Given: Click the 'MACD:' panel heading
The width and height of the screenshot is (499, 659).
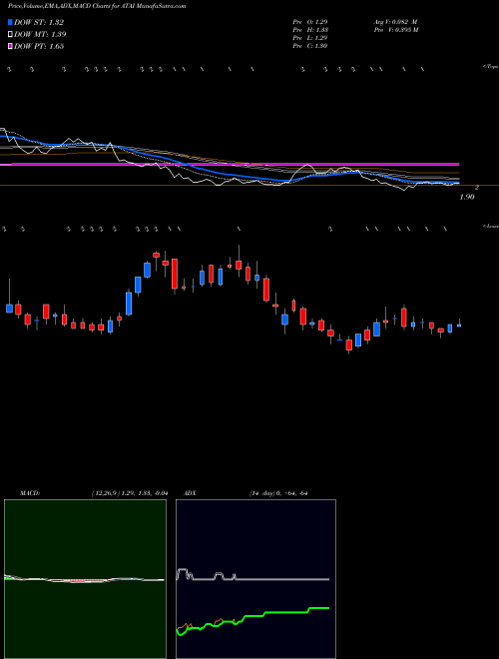Looking at the screenshot, I should [30, 493].
